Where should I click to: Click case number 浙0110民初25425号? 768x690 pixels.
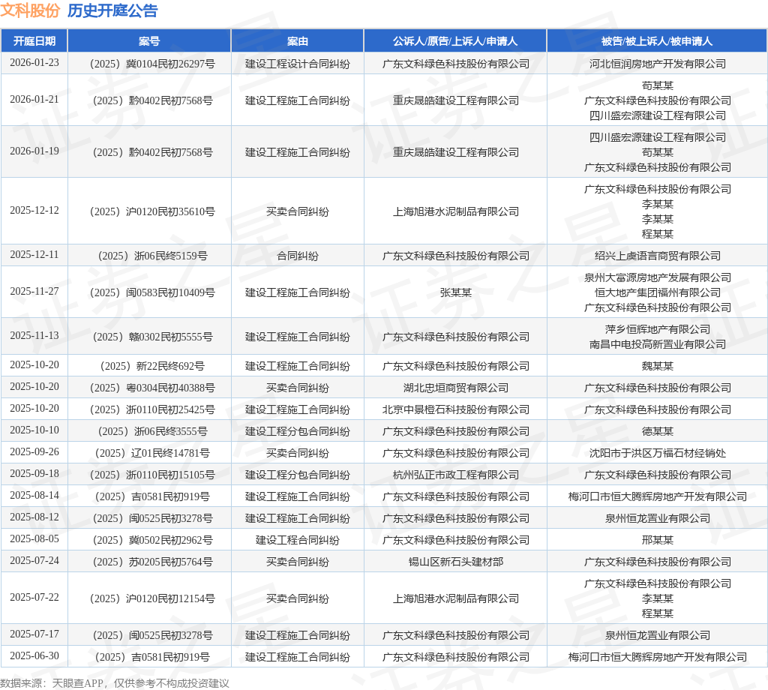click(x=152, y=409)
